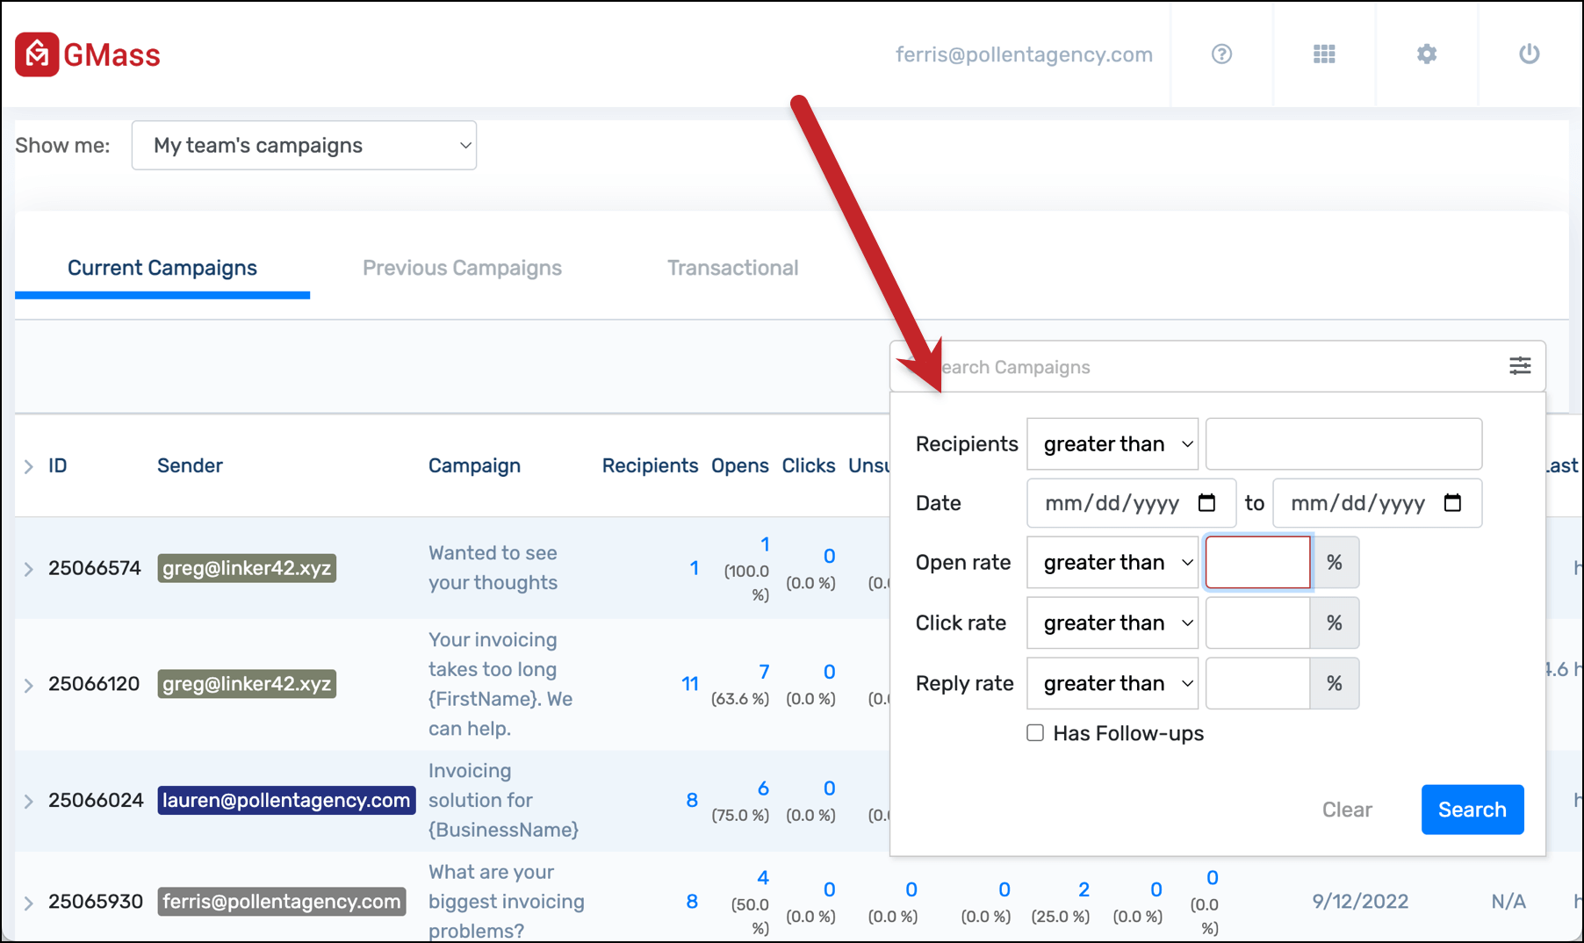Open the help question mark icon
Viewport: 1584px width, 943px height.
pyautogui.click(x=1221, y=54)
